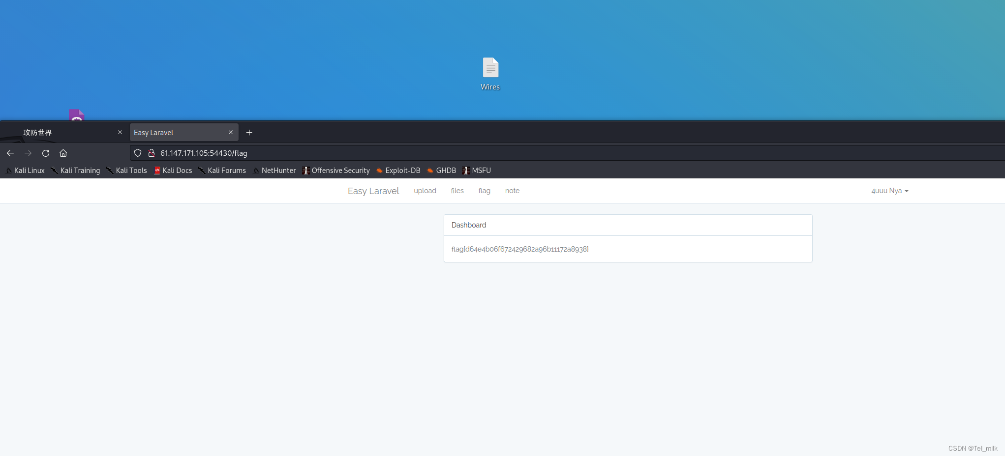Open the flag nav link
Image resolution: width=1005 pixels, height=456 pixels.
(x=485, y=191)
